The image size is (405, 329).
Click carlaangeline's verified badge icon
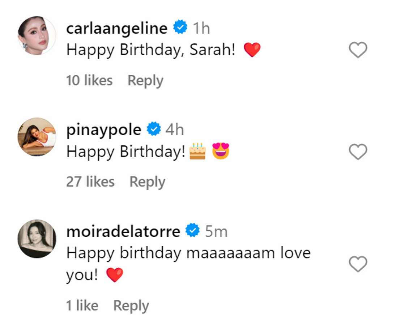180,27
